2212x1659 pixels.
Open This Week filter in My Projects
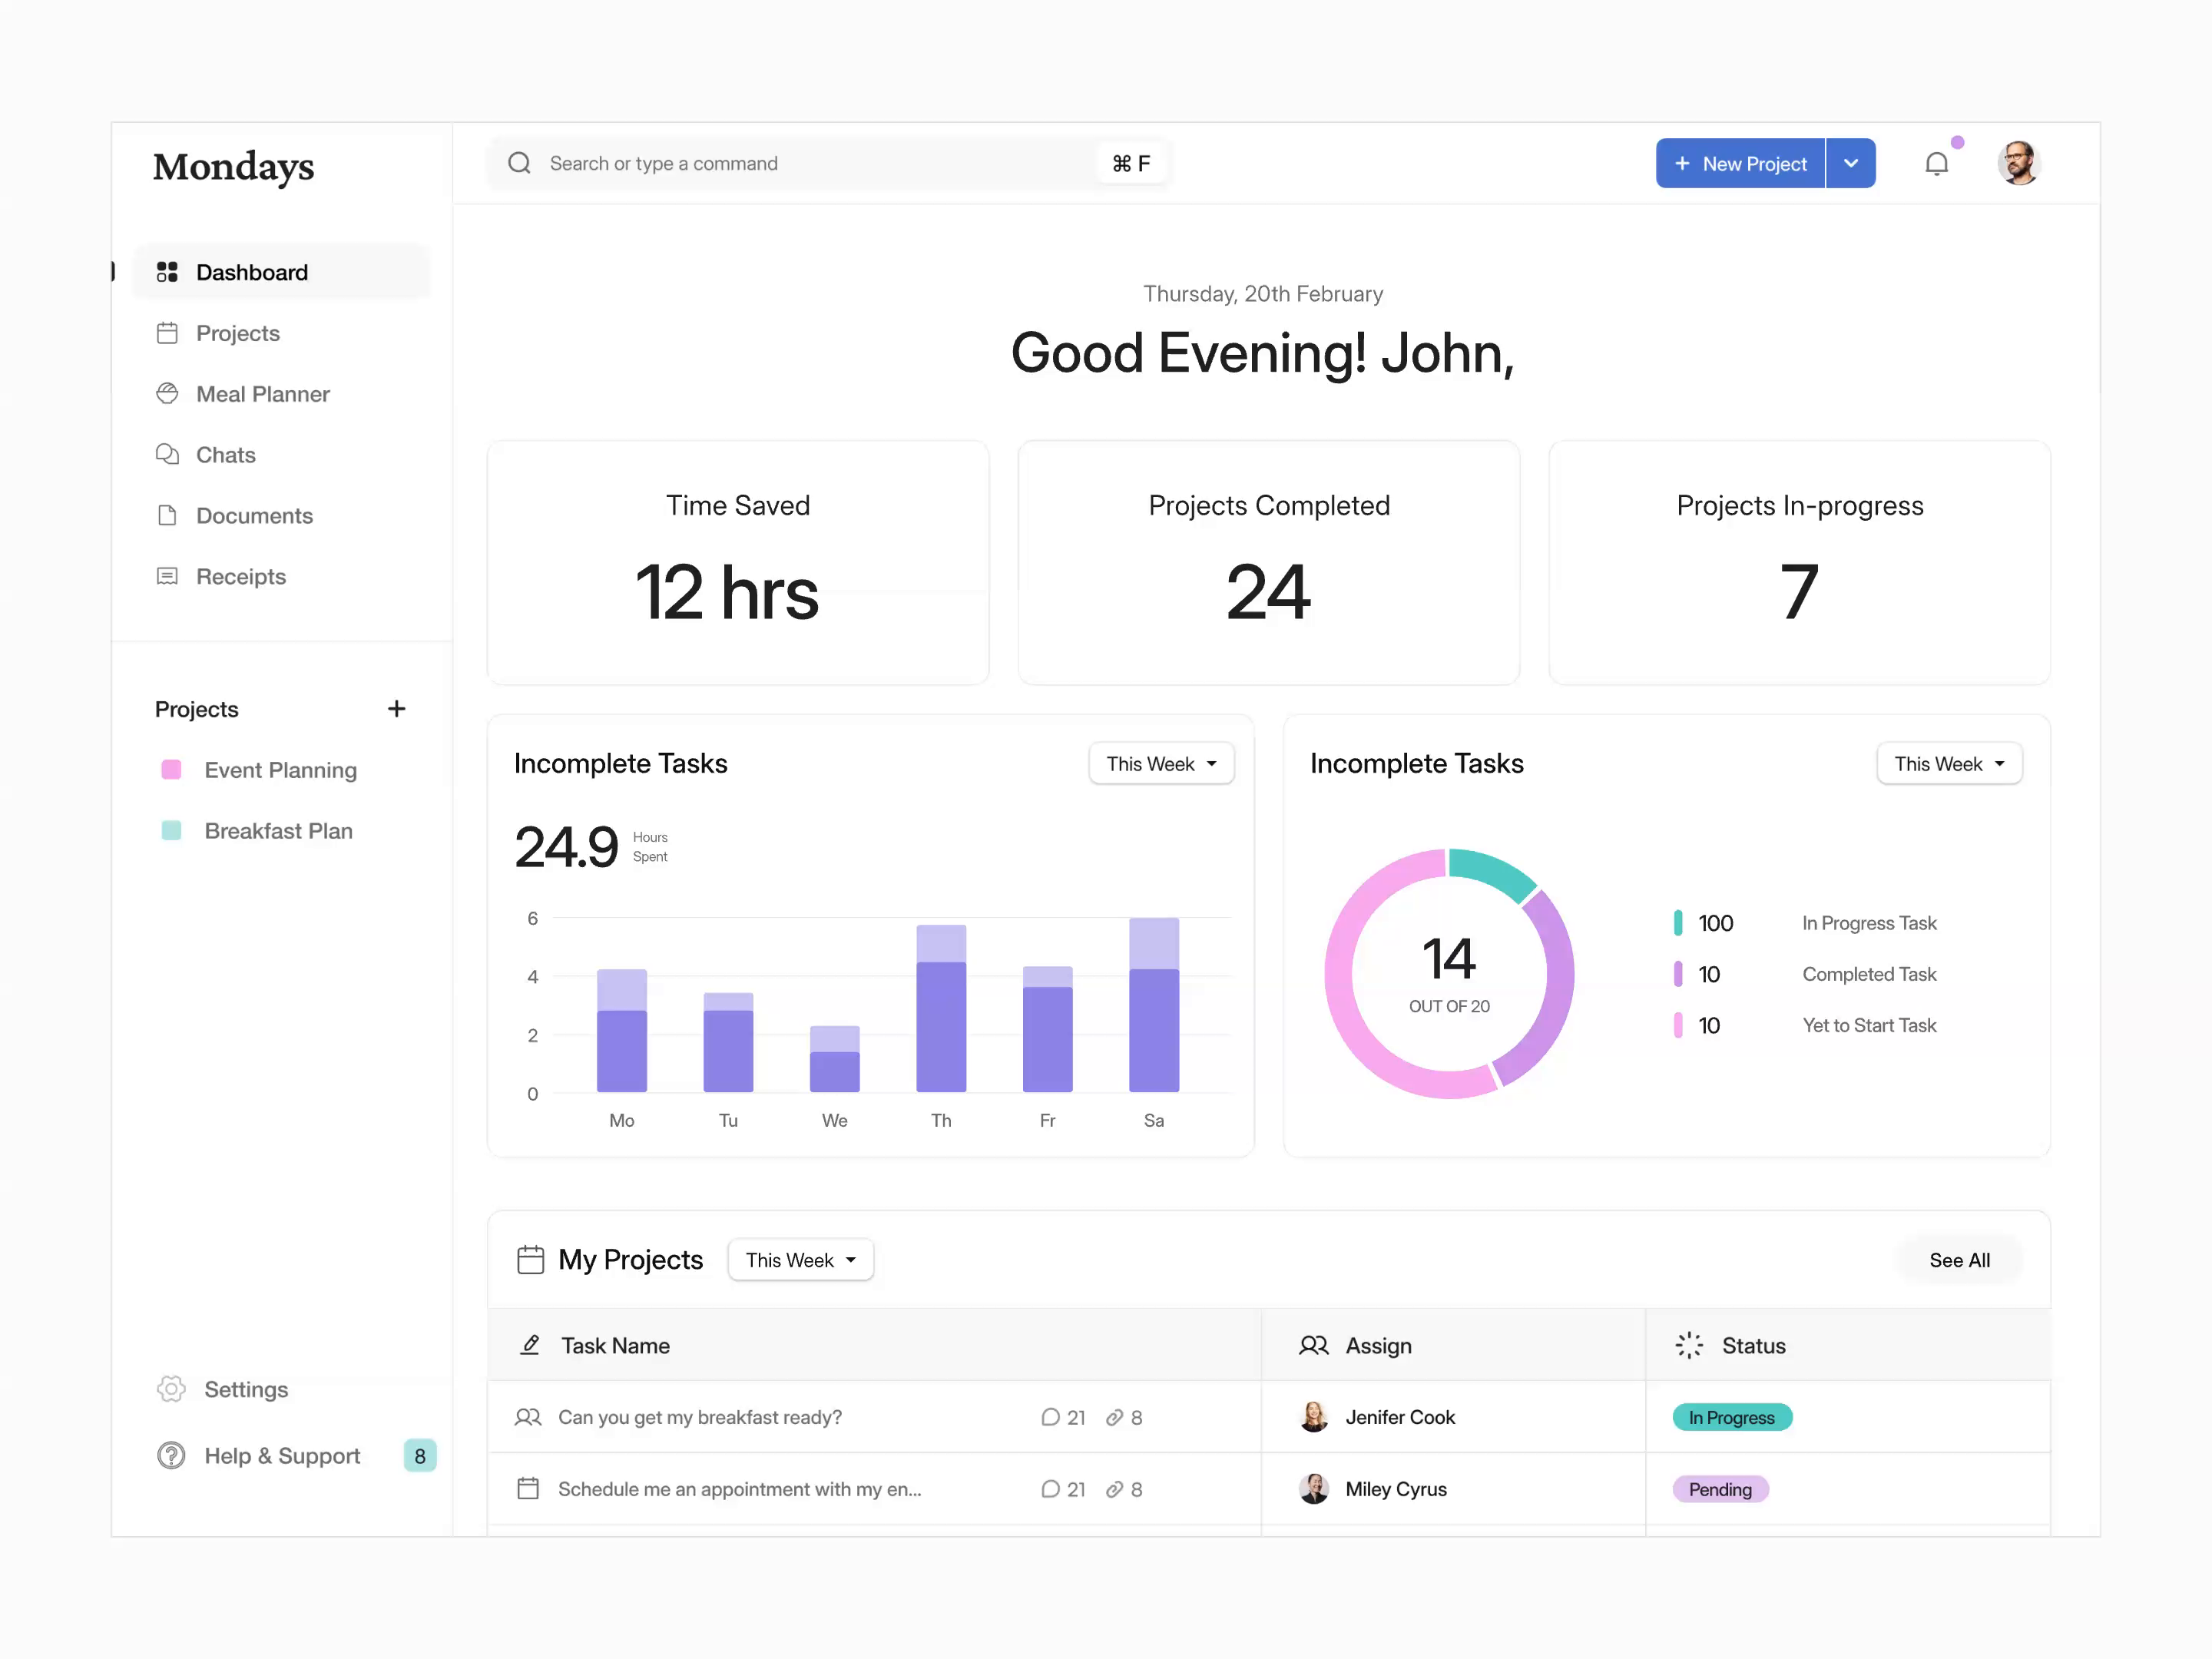coord(800,1260)
